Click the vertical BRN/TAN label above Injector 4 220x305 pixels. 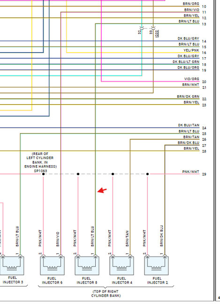(x=127, y=239)
